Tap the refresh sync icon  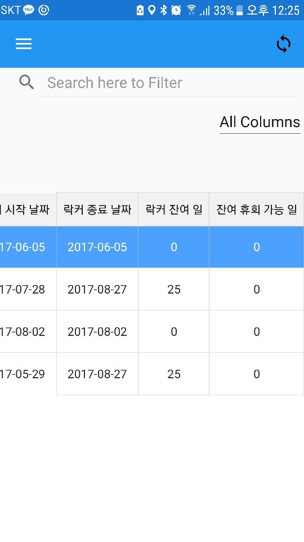pyautogui.click(x=283, y=44)
